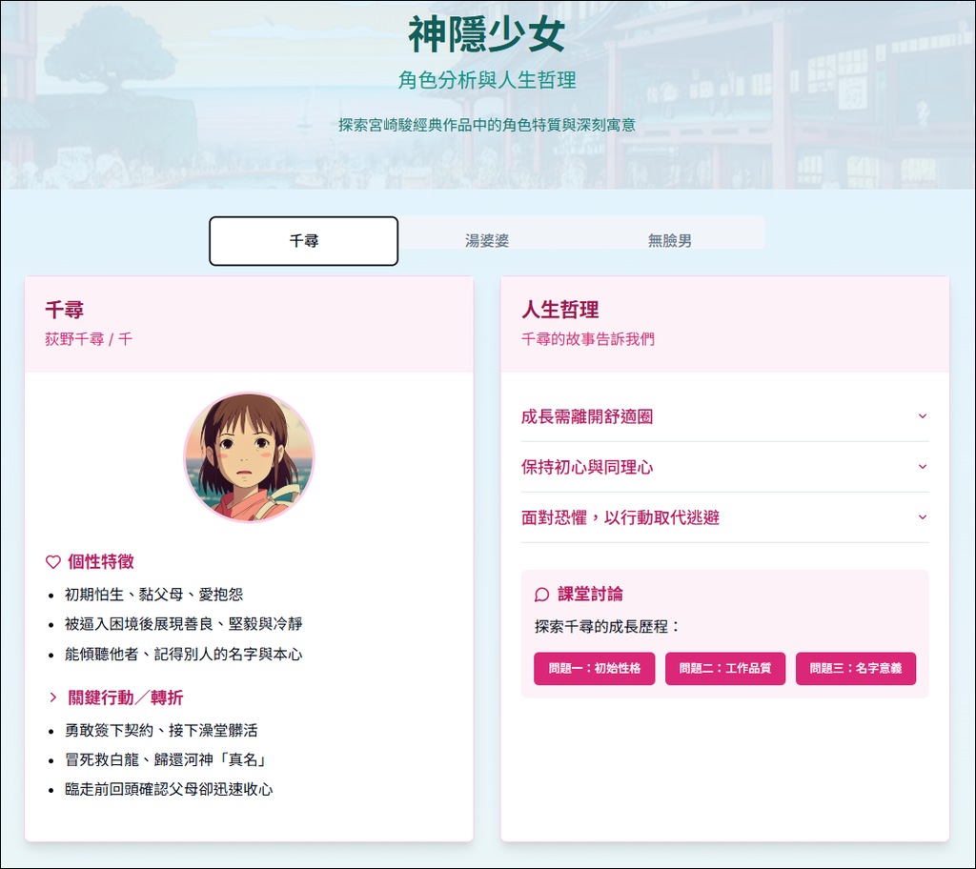Click arrow icon next to 關鍵行動／轉折
Viewport: 976px width, 869px height.
[x=53, y=697]
